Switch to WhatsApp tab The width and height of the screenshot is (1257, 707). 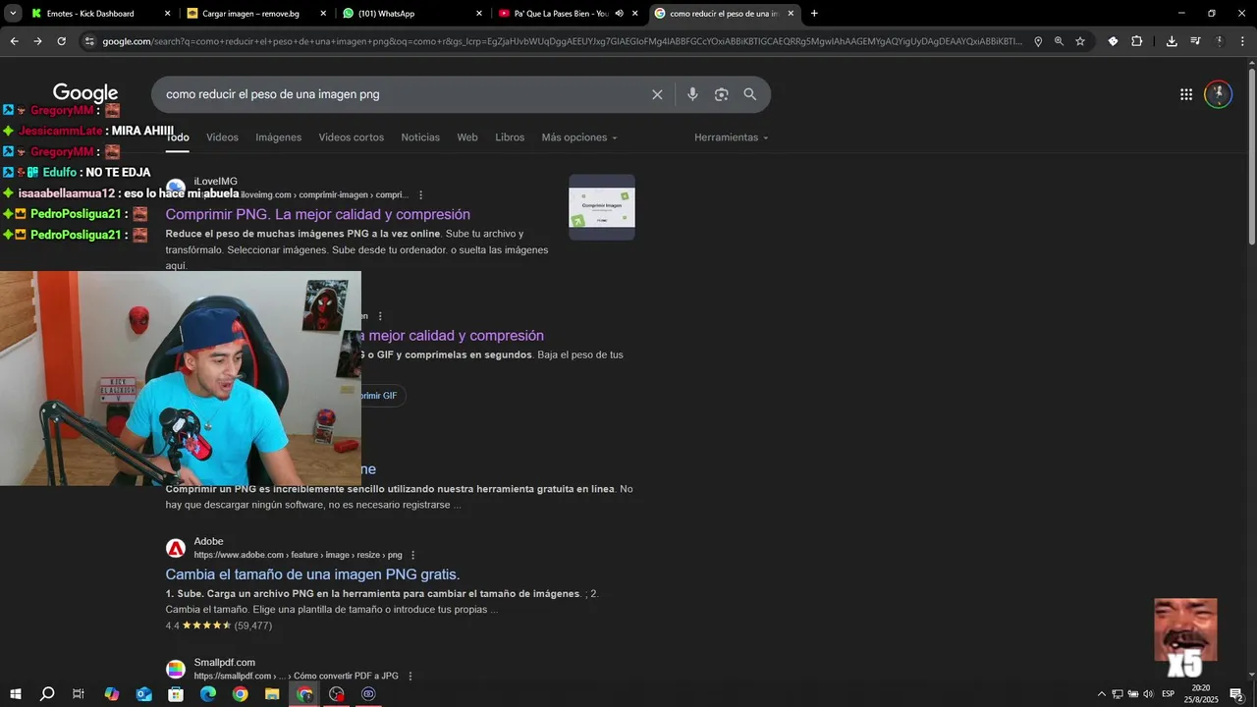(412, 14)
